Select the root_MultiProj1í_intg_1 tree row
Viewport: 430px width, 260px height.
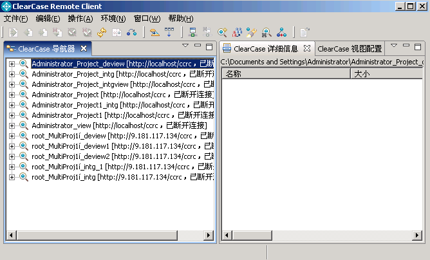122,167
